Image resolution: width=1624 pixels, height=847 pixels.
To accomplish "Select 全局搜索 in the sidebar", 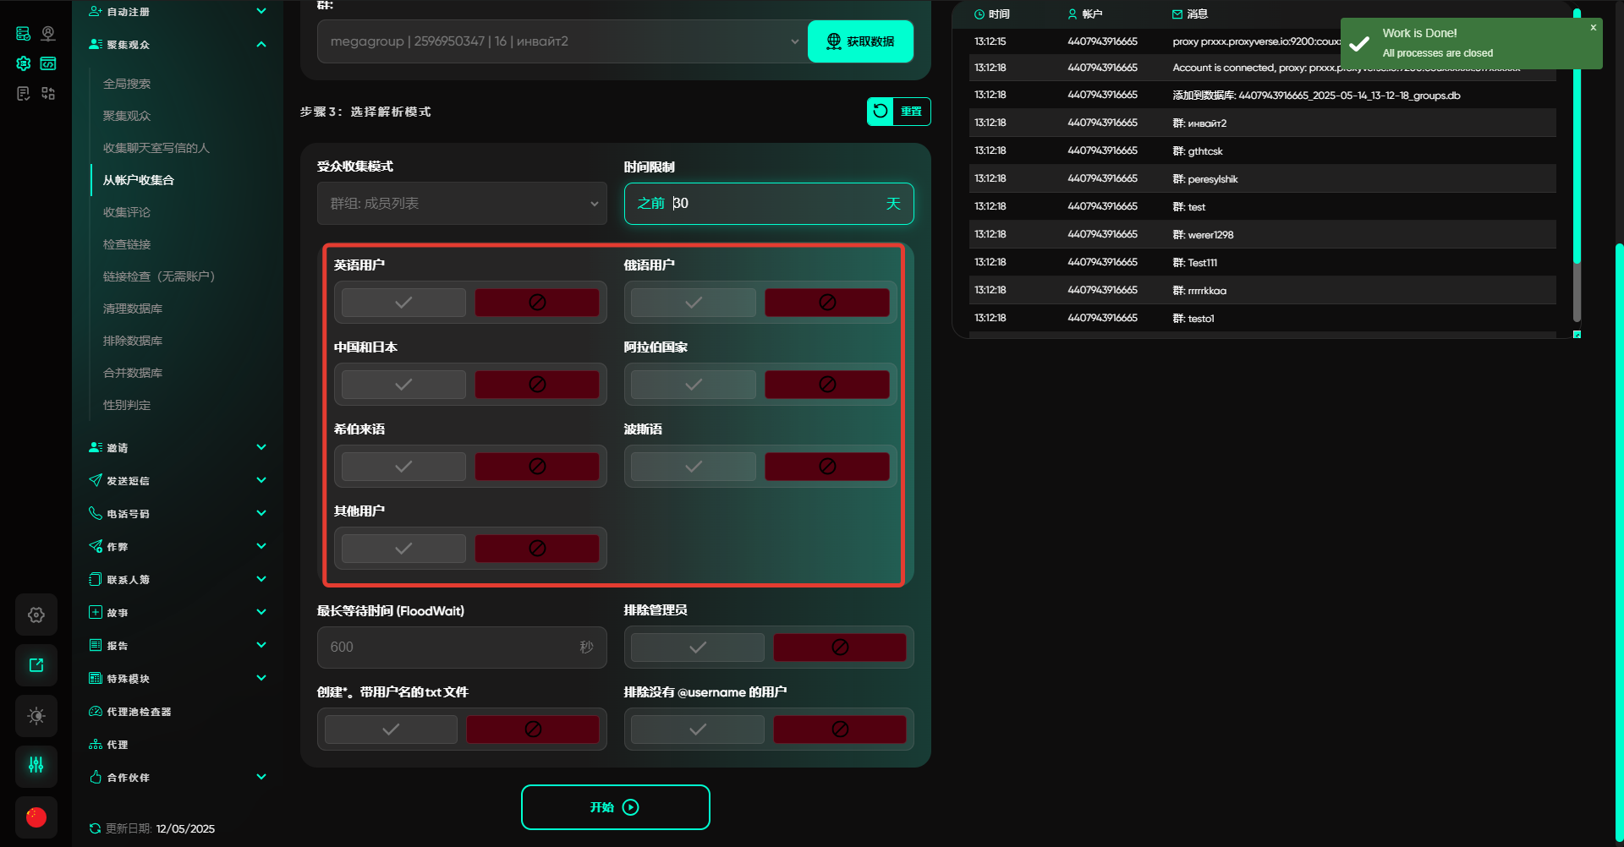I will click(127, 84).
